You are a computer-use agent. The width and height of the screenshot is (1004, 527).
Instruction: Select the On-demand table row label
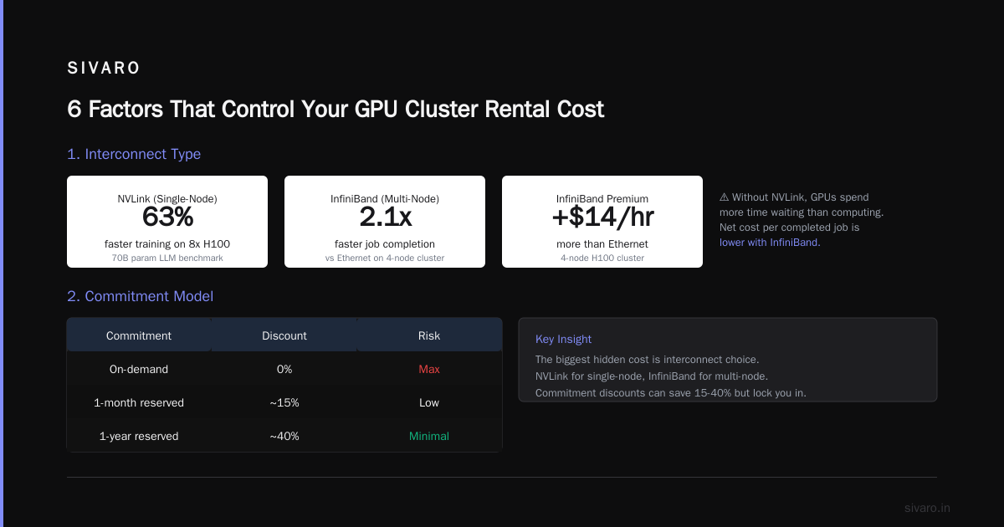click(x=139, y=369)
